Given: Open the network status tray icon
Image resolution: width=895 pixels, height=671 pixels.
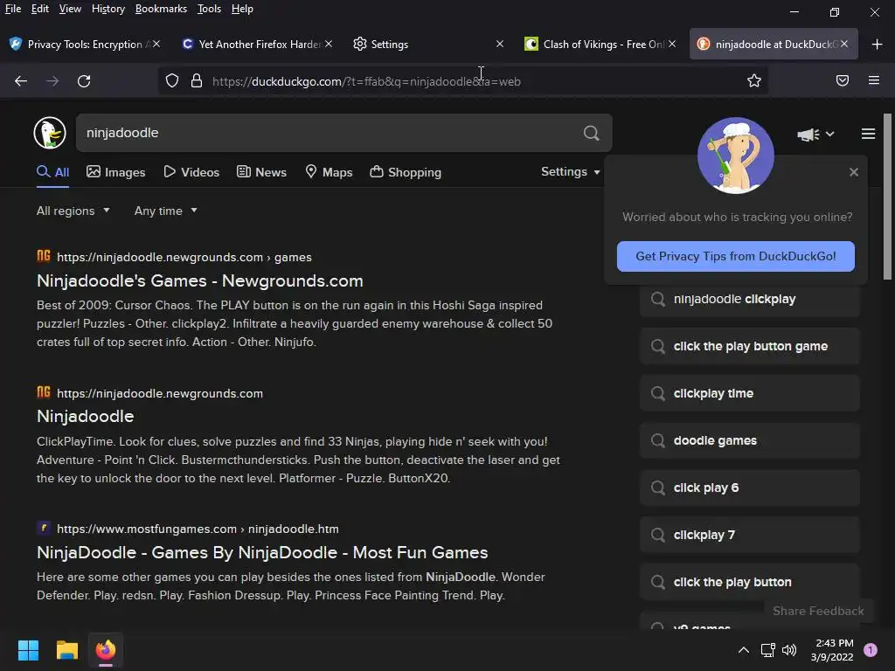Looking at the screenshot, I should [767, 650].
